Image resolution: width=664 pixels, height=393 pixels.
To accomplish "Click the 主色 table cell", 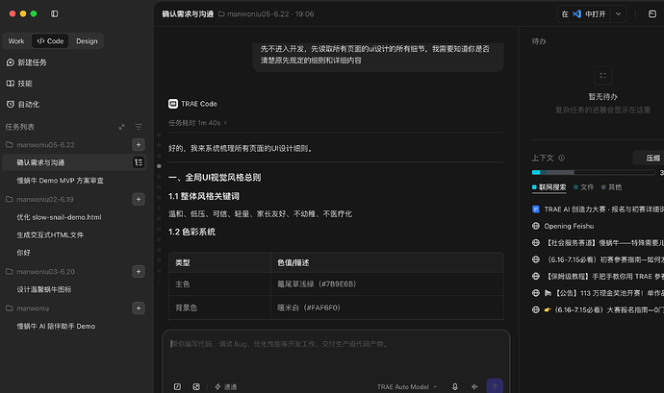I will (219, 283).
